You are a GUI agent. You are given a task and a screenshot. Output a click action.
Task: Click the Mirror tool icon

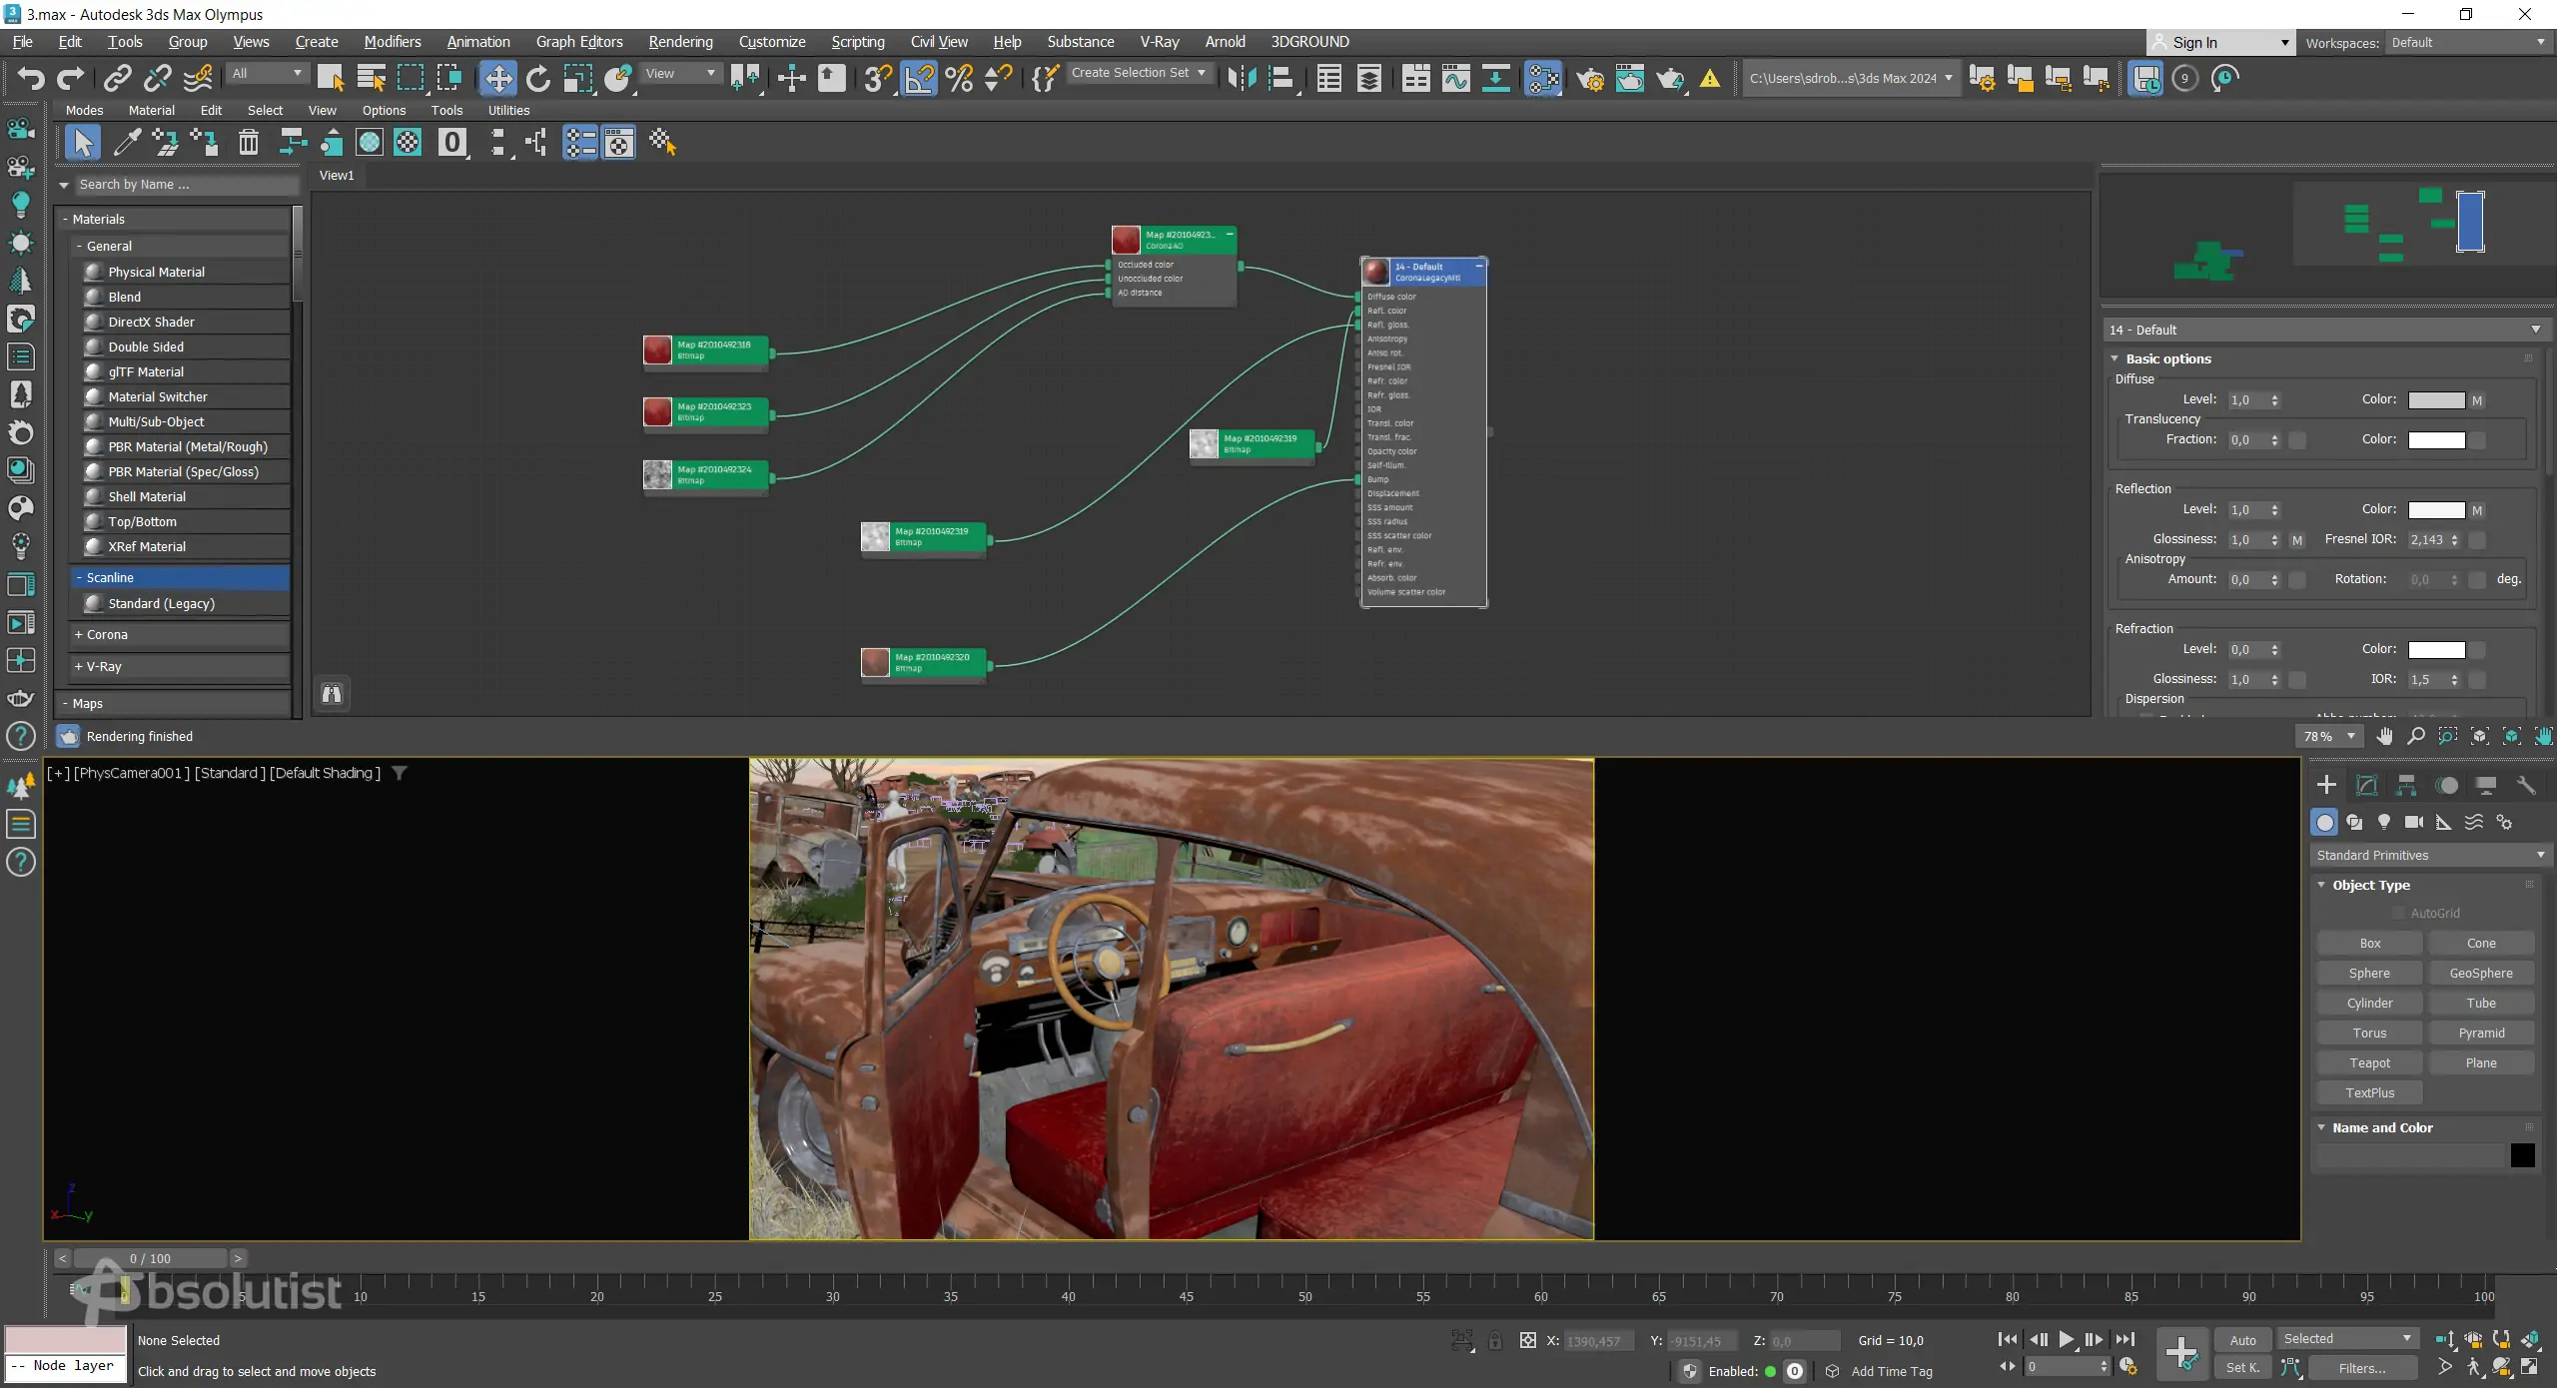tap(1242, 78)
